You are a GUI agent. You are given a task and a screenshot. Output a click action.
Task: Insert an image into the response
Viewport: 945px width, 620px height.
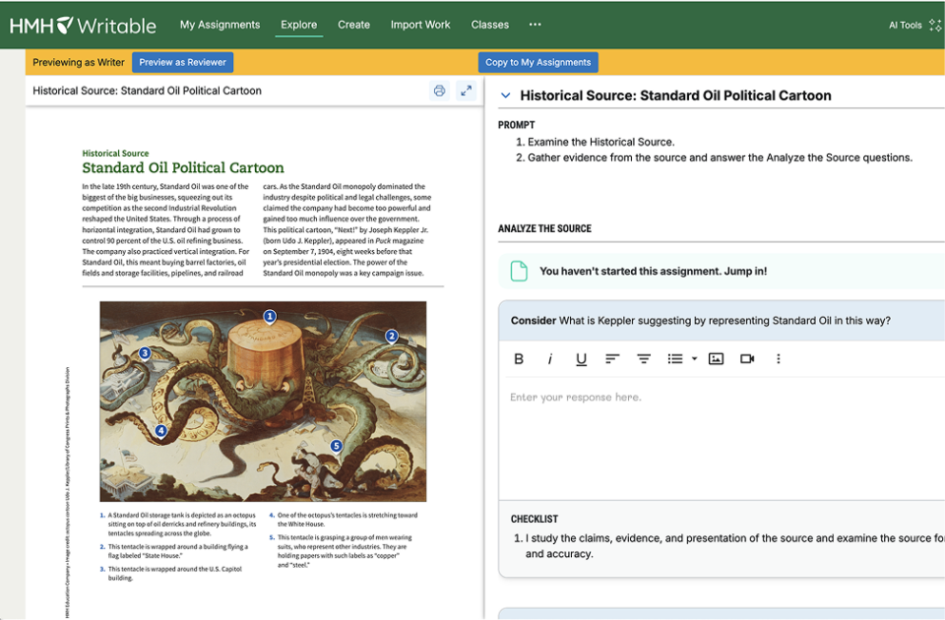click(716, 359)
